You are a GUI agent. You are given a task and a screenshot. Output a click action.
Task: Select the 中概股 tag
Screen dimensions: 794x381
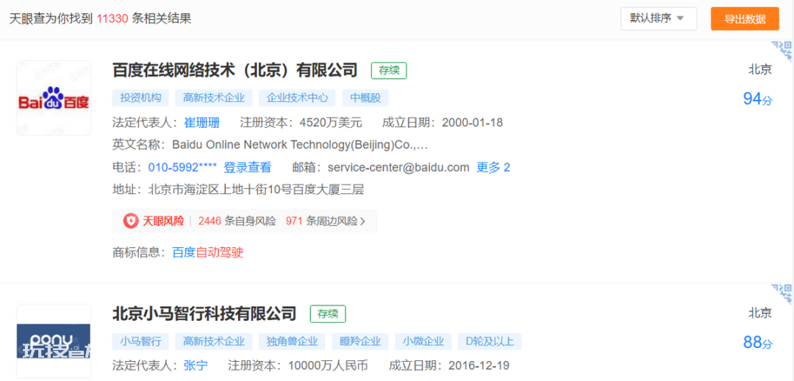365,98
